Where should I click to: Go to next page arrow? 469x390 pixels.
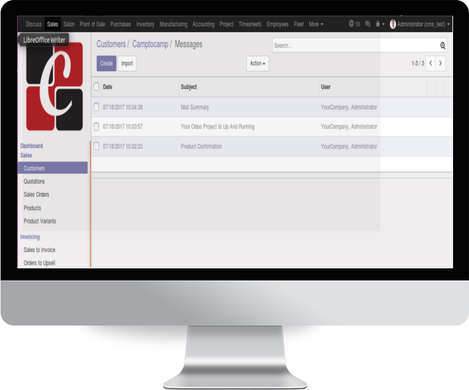click(441, 63)
